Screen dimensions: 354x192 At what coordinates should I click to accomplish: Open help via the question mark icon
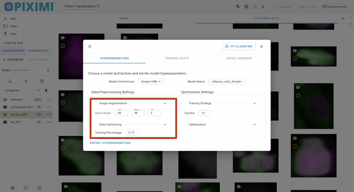[x=40, y=188]
